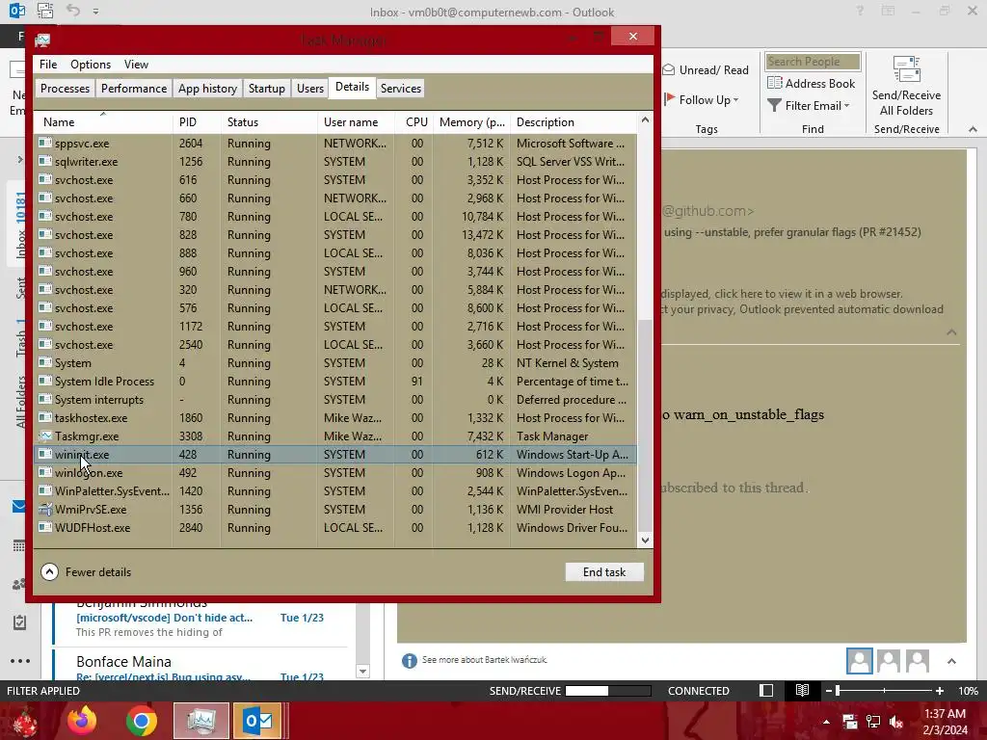Switch to the Processes tab
The height and width of the screenshot is (740, 987).
pos(65,88)
